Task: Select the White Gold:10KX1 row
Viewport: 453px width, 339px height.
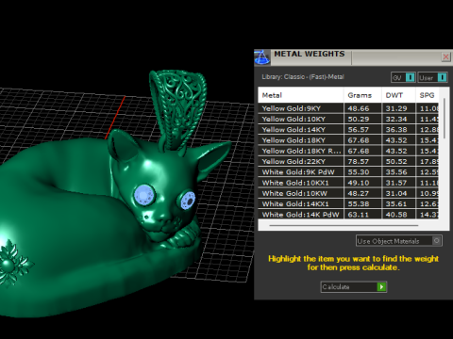Action: tap(348, 183)
